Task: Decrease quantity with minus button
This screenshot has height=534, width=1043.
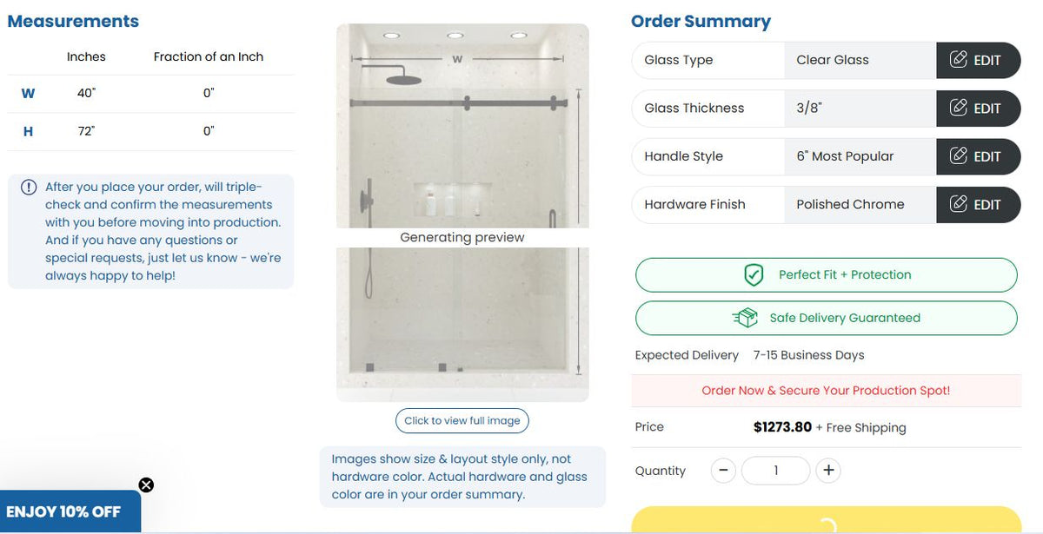Action: [723, 471]
